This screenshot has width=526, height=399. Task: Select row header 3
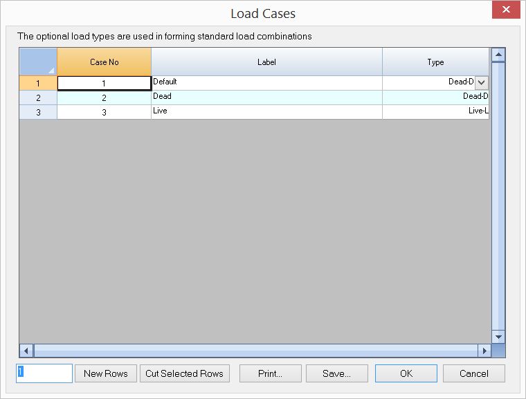(38, 112)
